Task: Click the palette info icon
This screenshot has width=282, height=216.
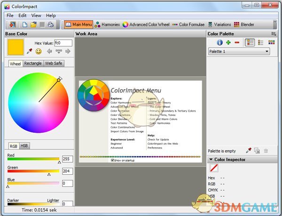Action: [219, 42]
